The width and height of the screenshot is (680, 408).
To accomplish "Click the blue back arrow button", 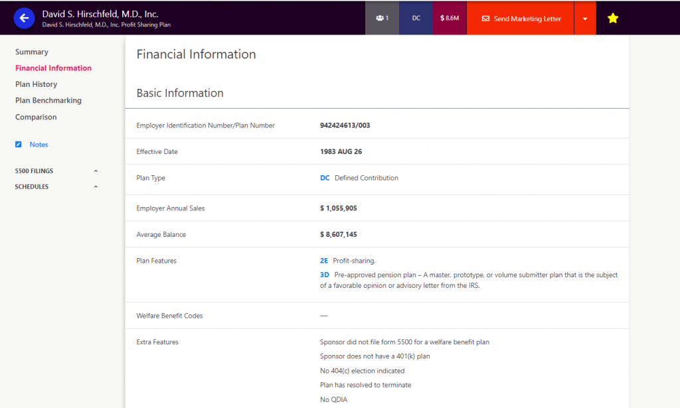I will pos(25,19).
